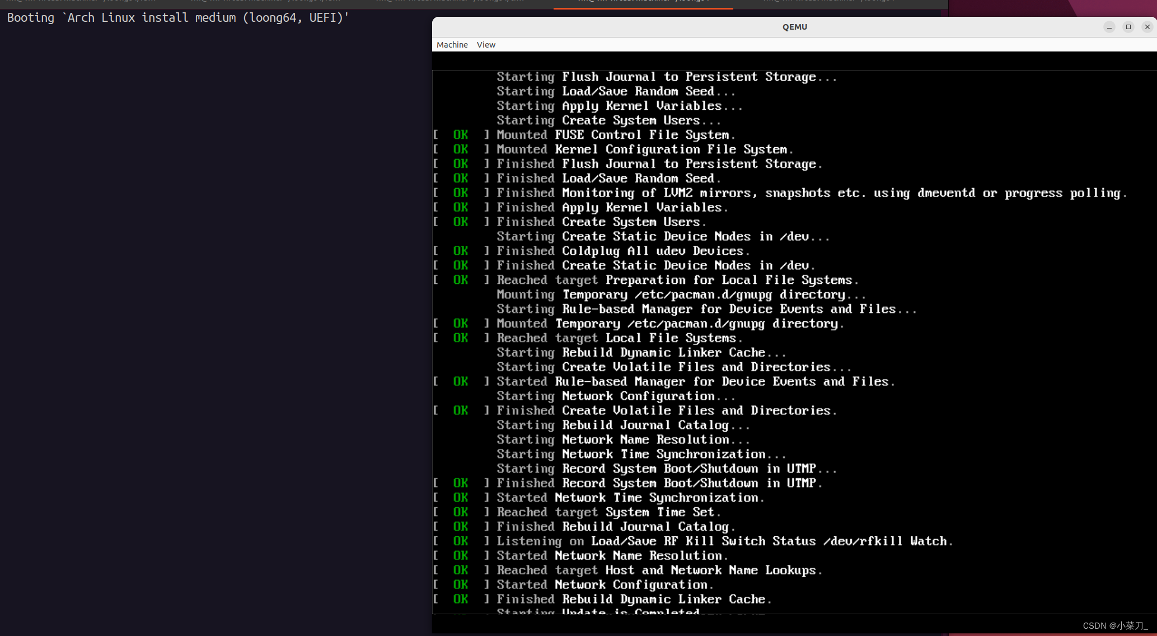Click the QEMU title bar label
Screen dimensions: 1157x636
pos(794,26)
